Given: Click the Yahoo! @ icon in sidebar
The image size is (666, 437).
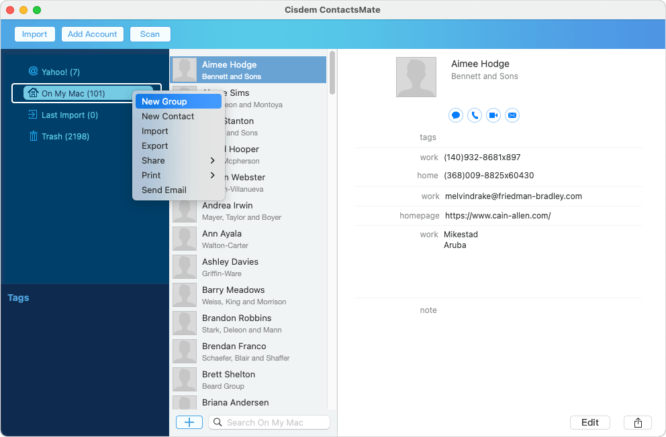Looking at the screenshot, I should [x=33, y=71].
